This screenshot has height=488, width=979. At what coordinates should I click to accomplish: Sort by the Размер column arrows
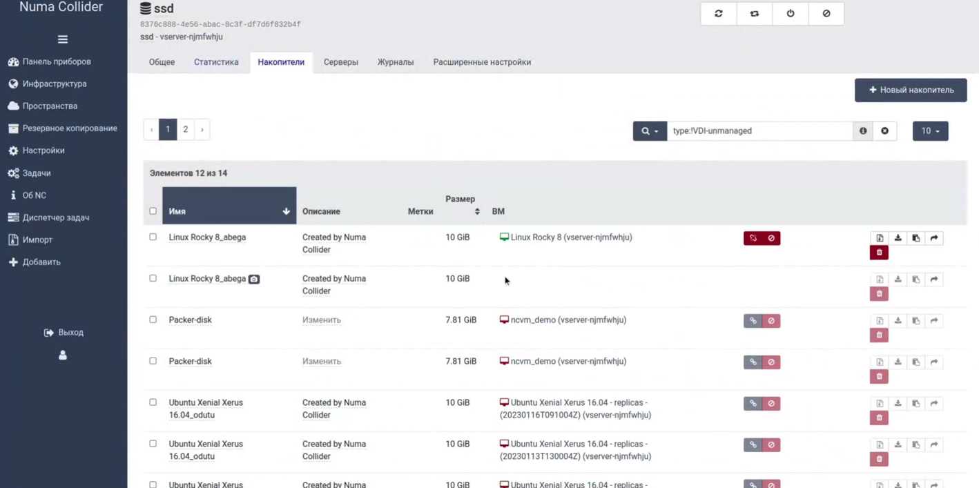477,211
